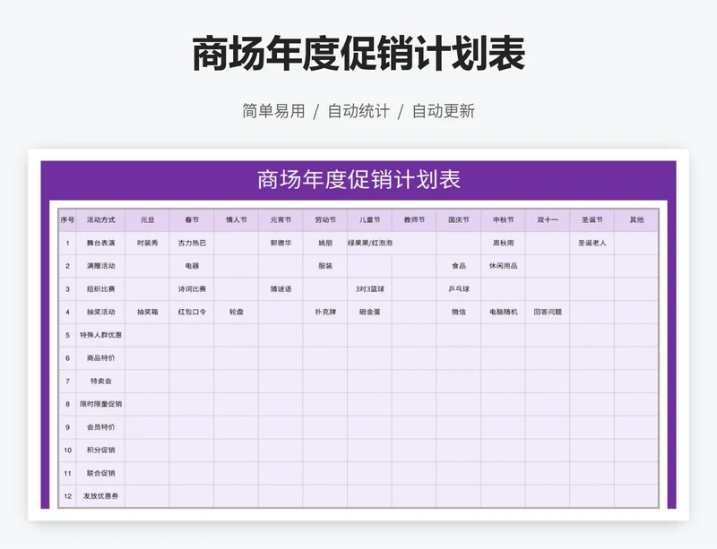Click the '回答问题' cell
Viewport: 717px width, 549px height.
tap(548, 313)
